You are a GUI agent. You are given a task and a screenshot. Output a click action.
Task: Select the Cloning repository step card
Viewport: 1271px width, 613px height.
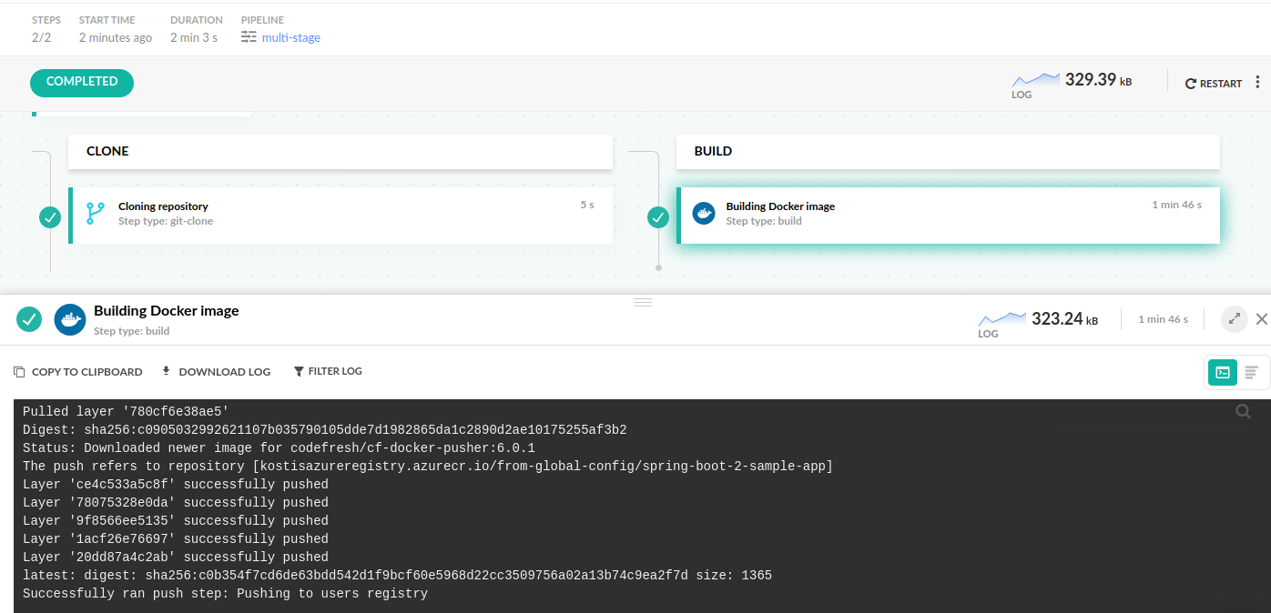[341, 216]
